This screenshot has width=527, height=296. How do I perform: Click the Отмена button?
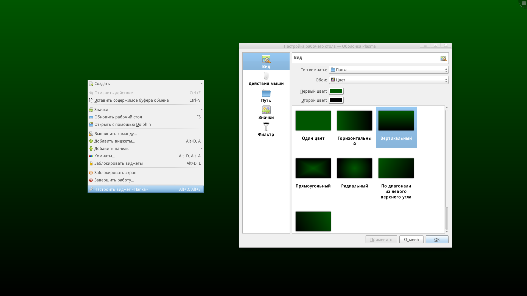[411, 240]
